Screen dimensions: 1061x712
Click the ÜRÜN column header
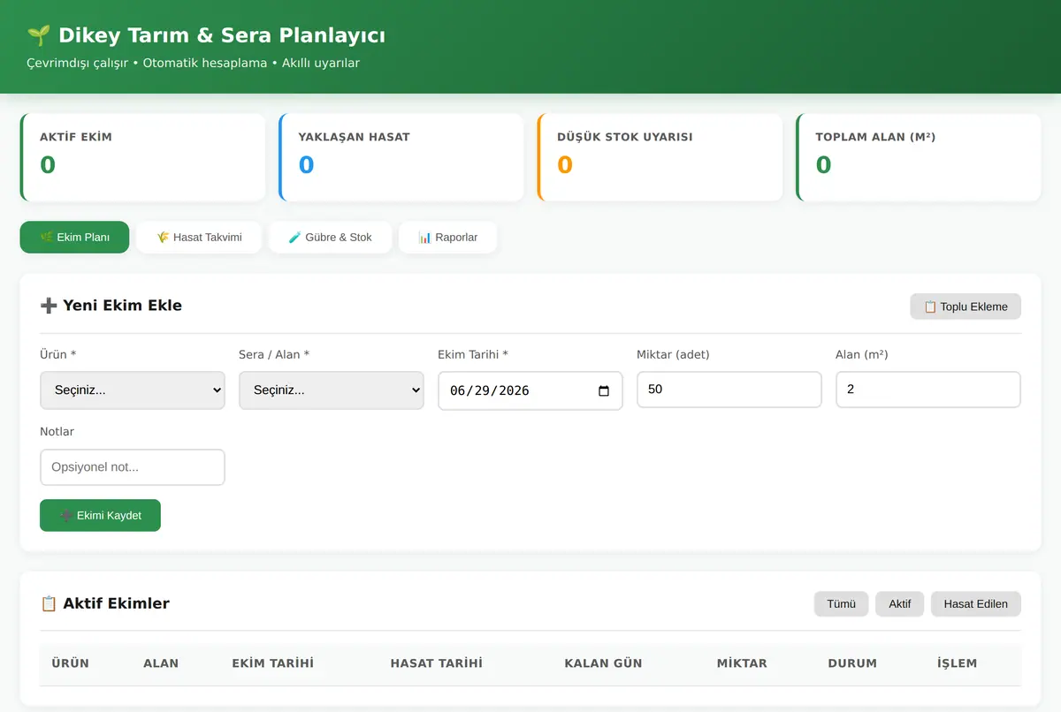[71, 663]
